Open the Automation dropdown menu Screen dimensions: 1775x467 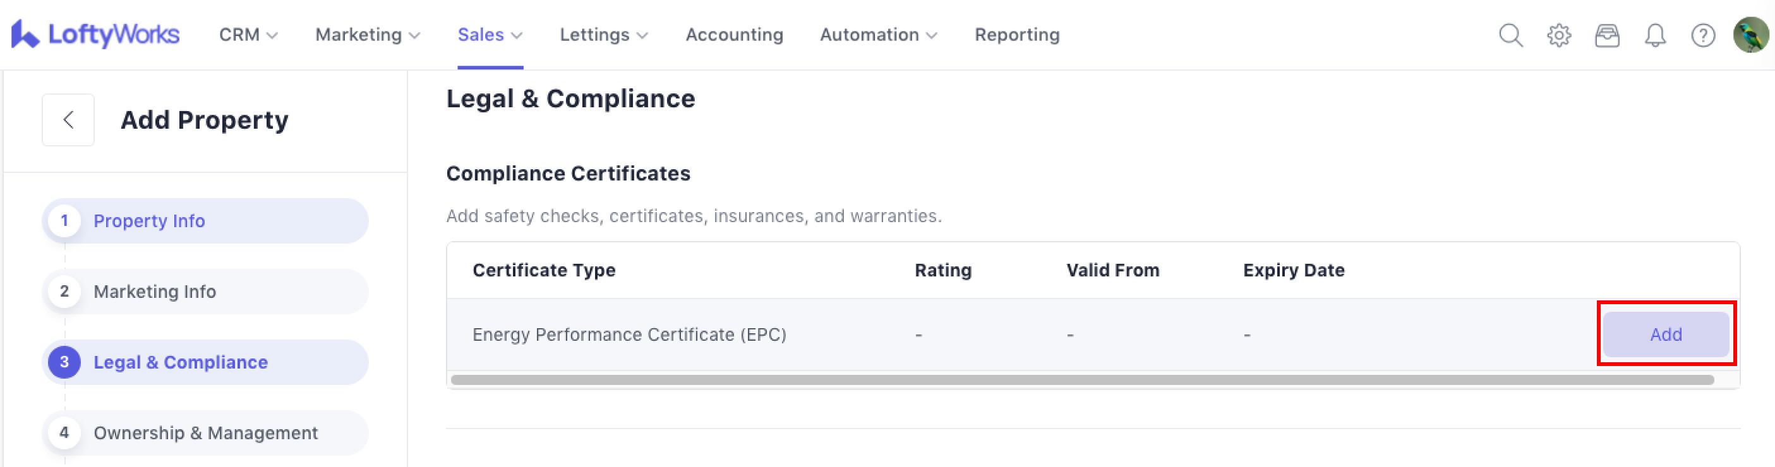click(878, 35)
